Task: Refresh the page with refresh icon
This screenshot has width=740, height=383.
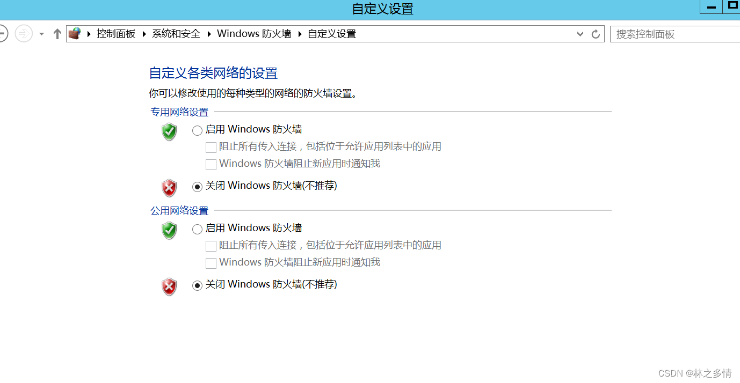Action: point(596,34)
